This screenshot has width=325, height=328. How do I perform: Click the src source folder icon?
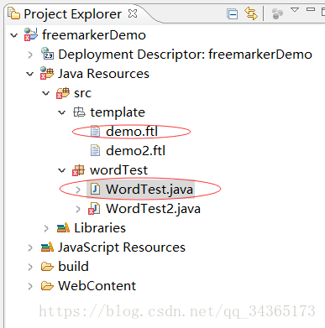point(63,93)
